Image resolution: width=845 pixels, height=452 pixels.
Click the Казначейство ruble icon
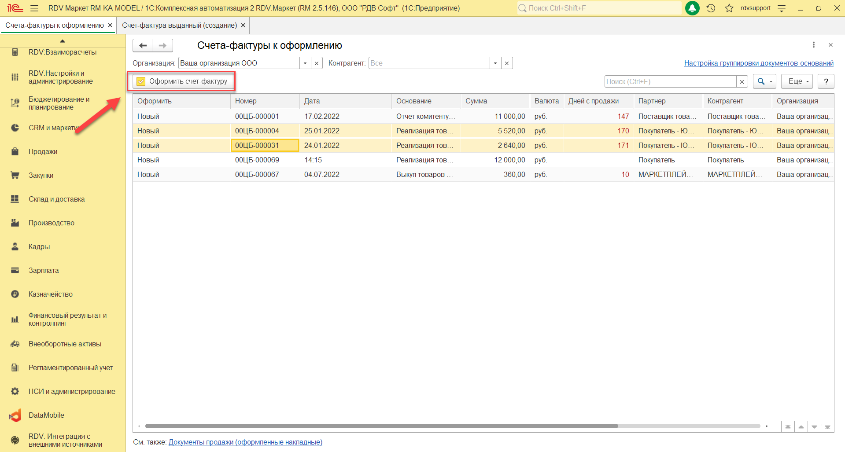coord(15,294)
